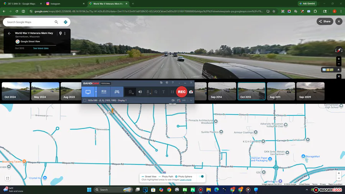
Task: Switch to Instagram browser tab
Action: [65, 4]
